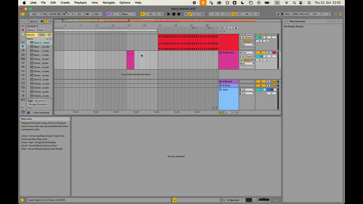Open the Playback menu

tap(81, 3)
